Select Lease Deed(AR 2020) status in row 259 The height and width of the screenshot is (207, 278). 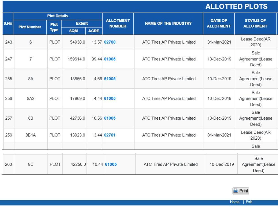point(256,135)
